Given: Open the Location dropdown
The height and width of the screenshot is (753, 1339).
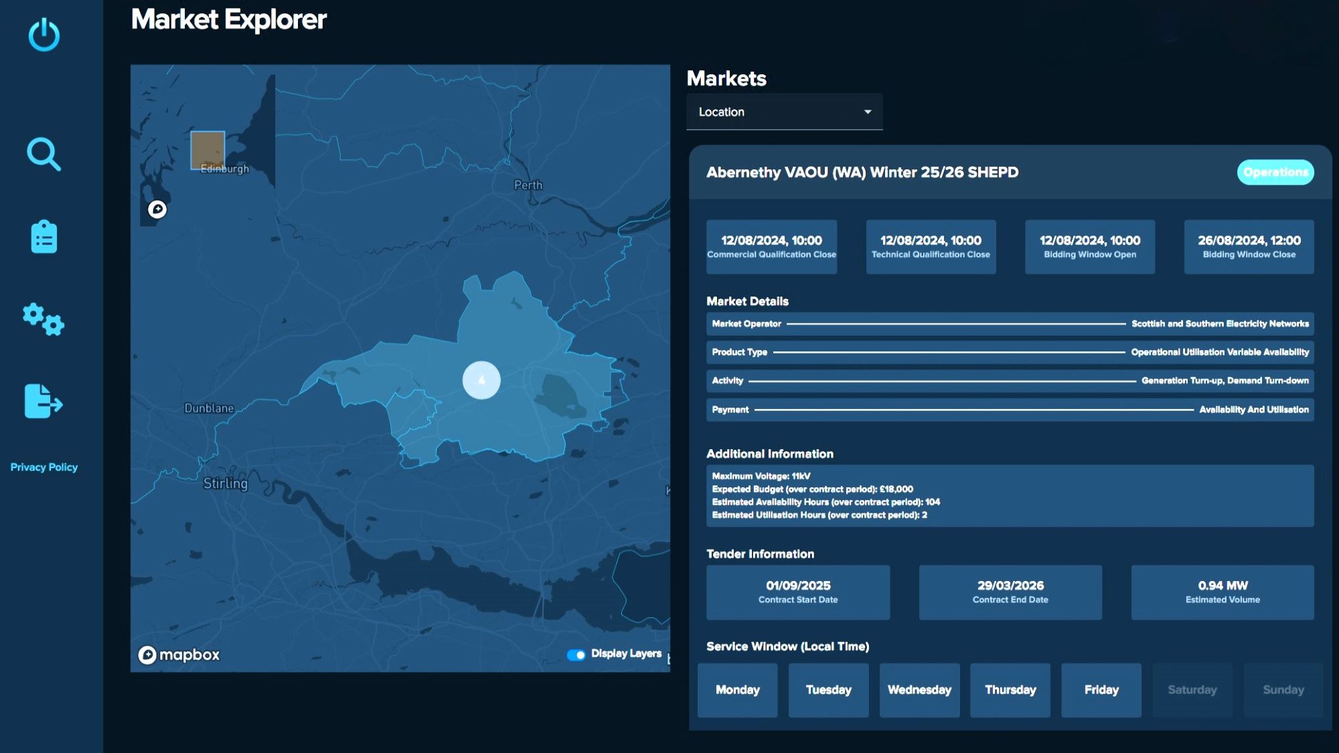Looking at the screenshot, I should click(x=783, y=112).
